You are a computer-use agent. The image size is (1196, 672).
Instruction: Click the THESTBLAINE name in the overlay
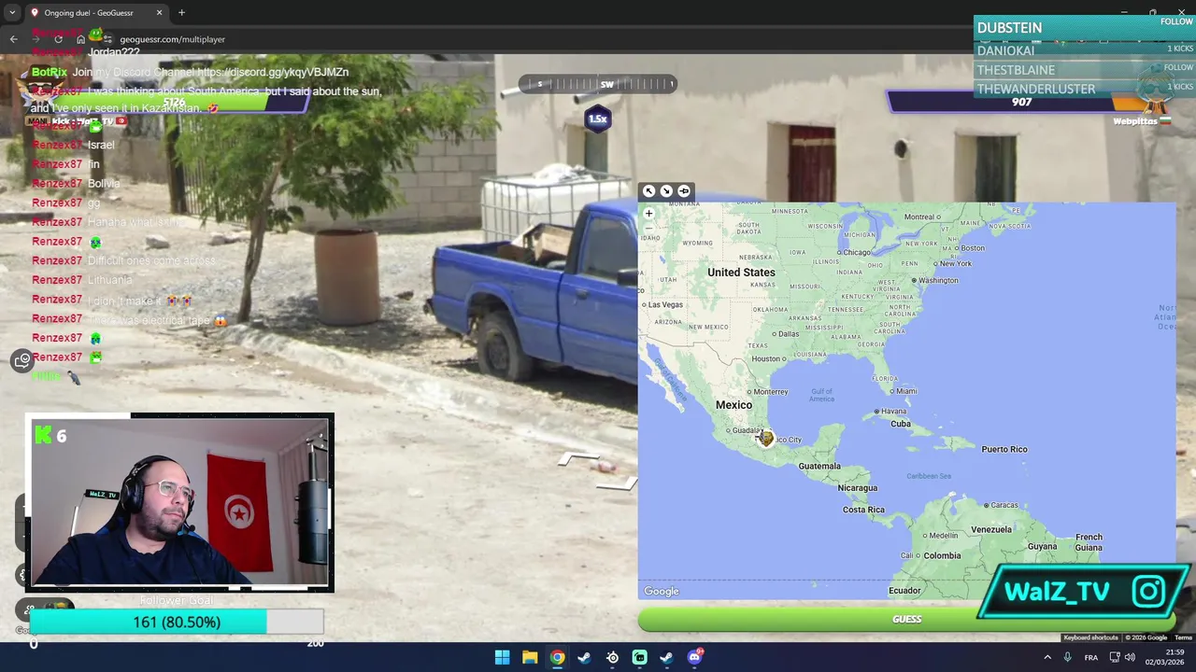pyautogui.click(x=1016, y=70)
